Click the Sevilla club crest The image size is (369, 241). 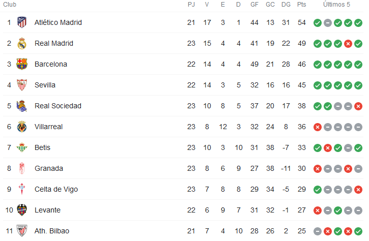point(22,85)
